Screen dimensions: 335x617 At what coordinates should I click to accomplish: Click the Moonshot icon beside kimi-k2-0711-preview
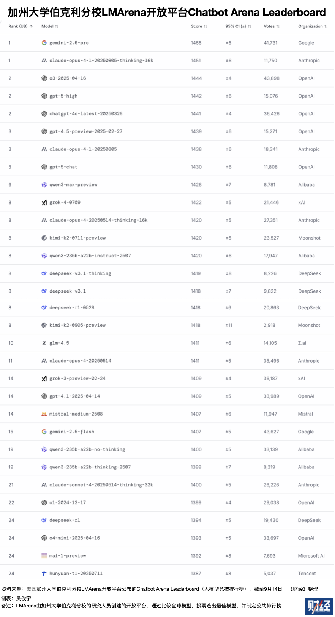44,238
